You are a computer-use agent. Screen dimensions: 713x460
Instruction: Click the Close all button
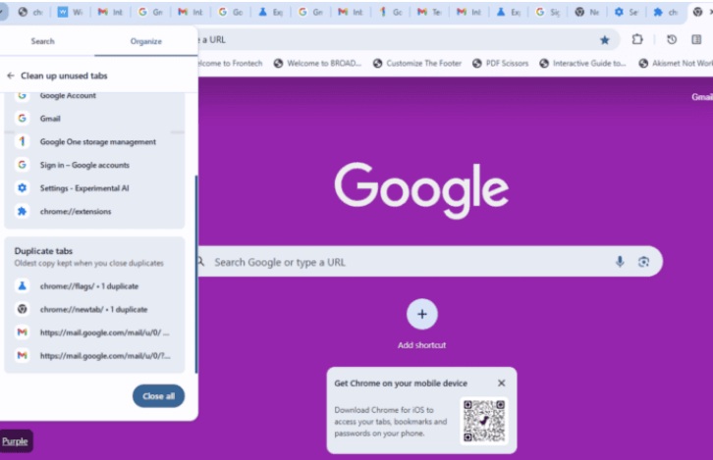[158, 396]
